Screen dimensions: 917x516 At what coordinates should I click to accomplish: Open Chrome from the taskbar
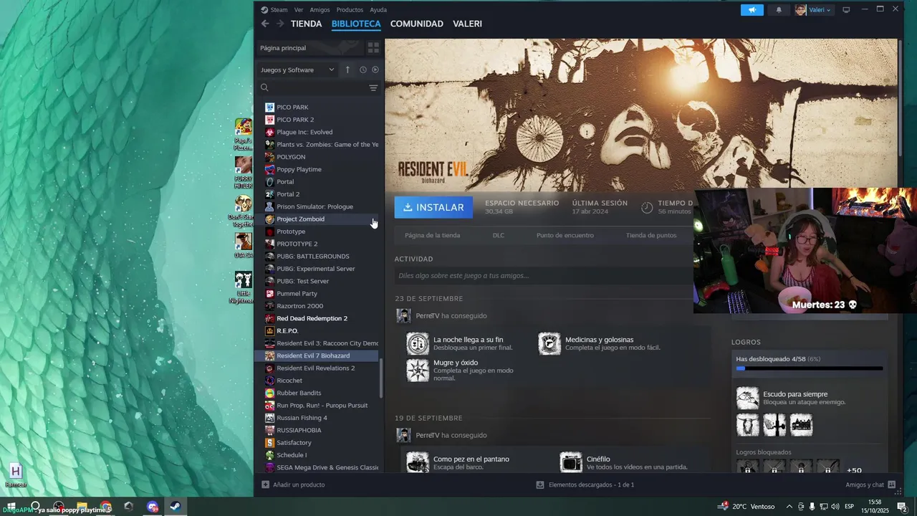pos(105,507)
